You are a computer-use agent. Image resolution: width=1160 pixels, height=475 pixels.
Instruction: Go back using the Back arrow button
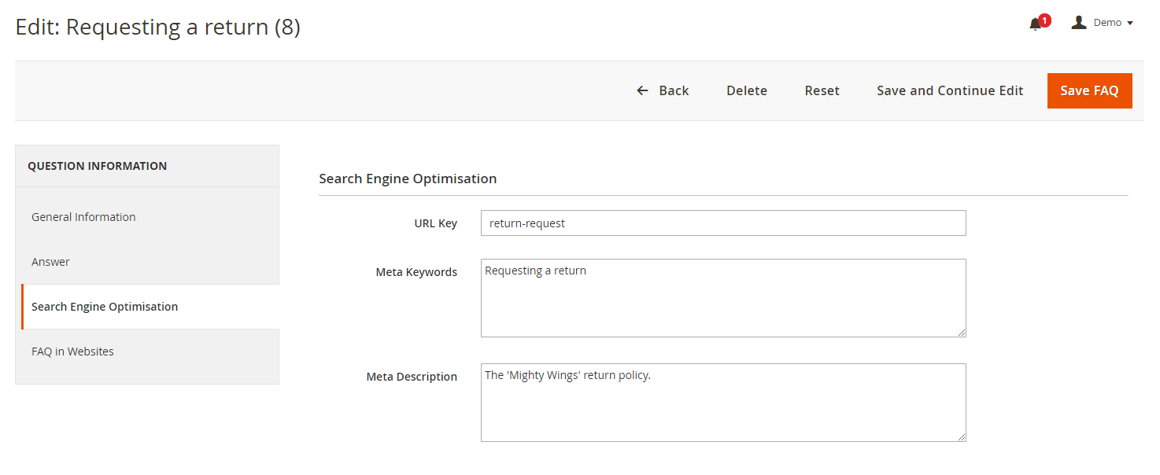click(663, 90)
